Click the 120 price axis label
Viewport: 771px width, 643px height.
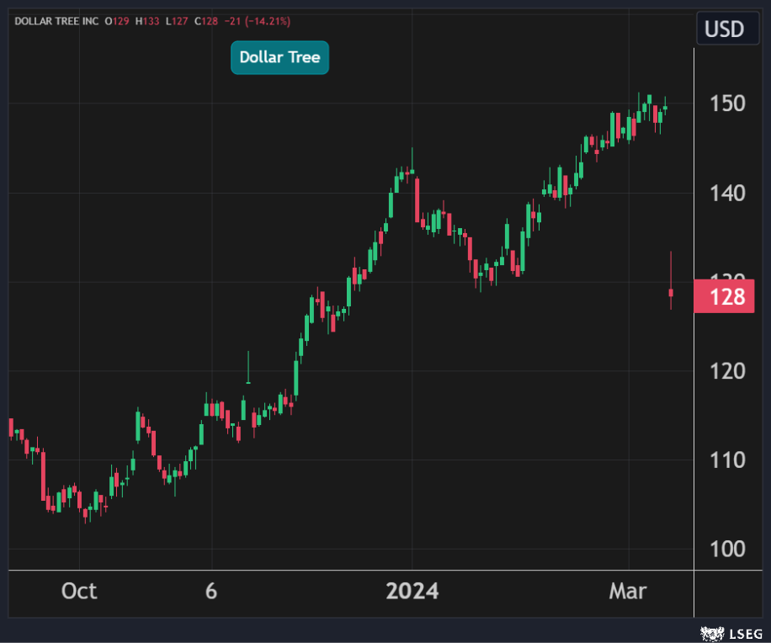(726, 370)
